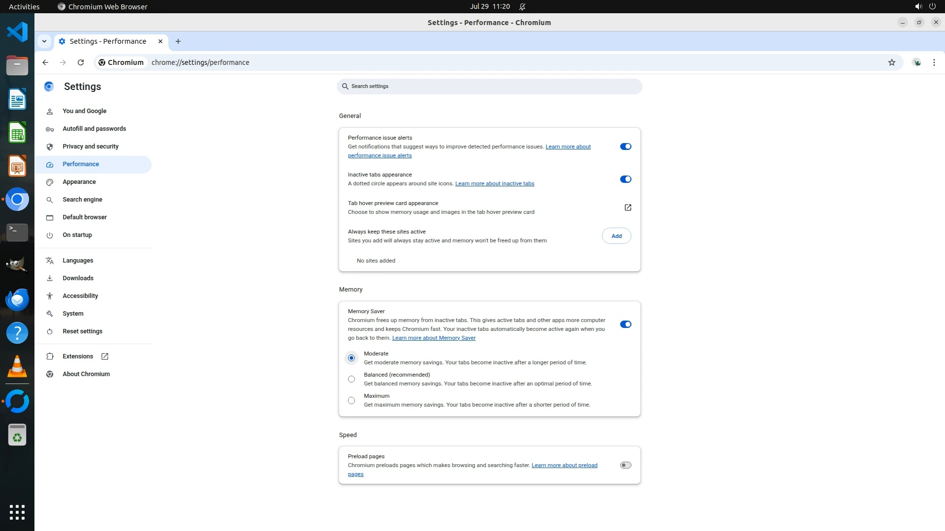Image resolution: width=945 pixels, height=531 pixels.
Task: Select the Balanced (recommended) radio option
Action: [x=351, y=379]
